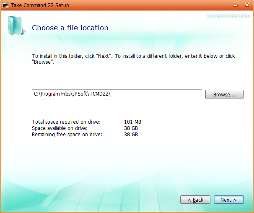
Task: Click "Total space required on drive:" label
Action: pyautogui.click(x=66, y=122)
